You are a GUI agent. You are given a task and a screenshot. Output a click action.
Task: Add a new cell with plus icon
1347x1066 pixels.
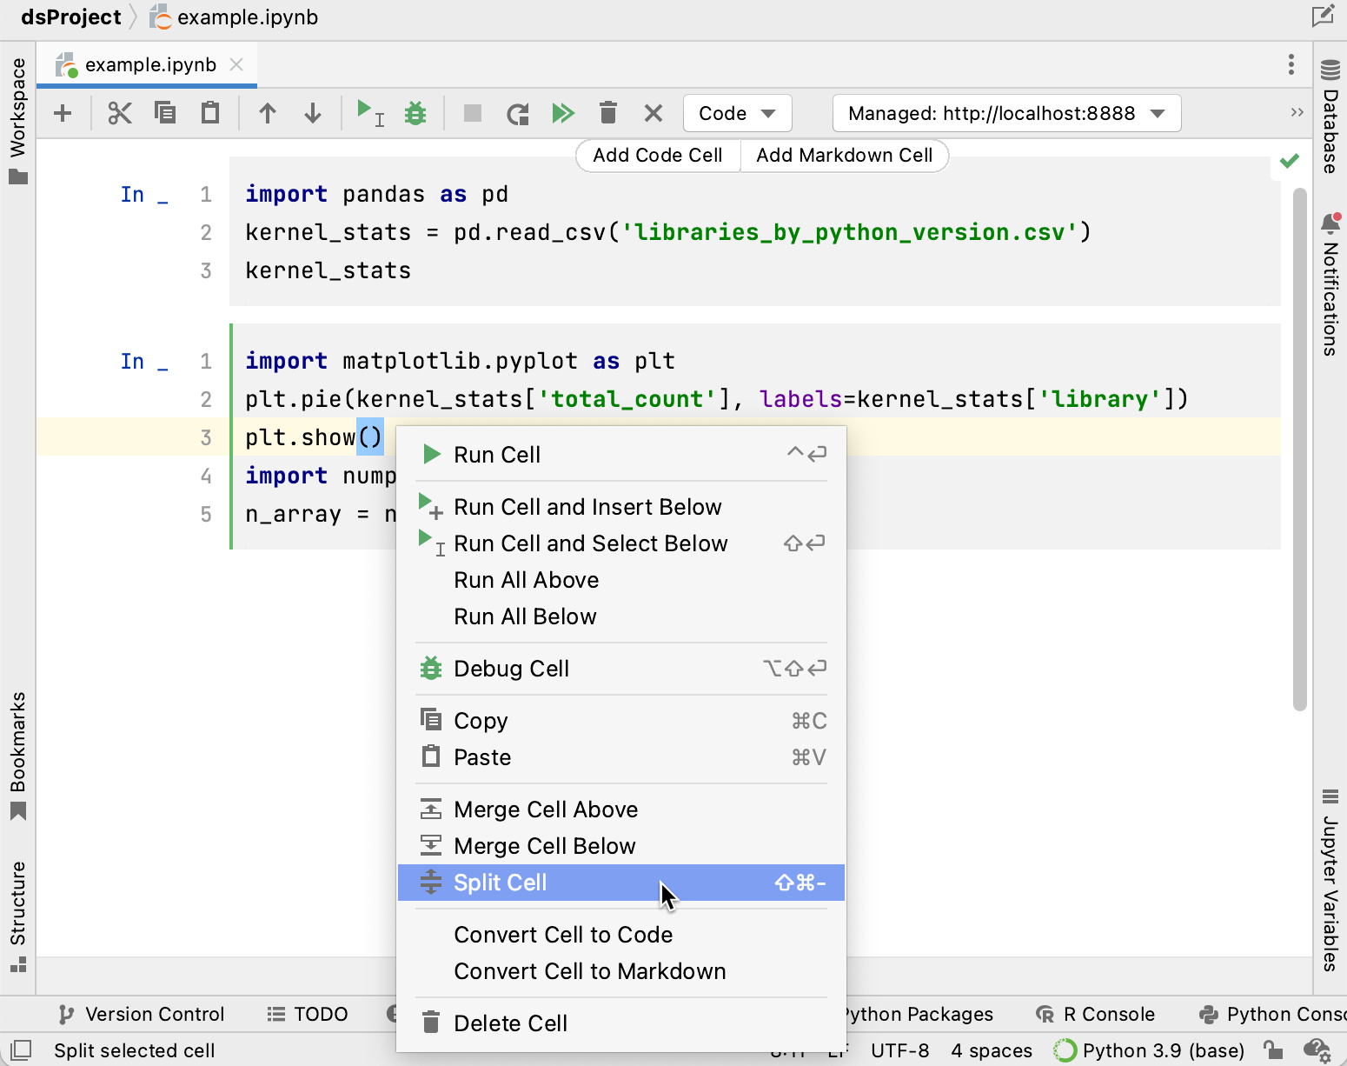[62, 112]
